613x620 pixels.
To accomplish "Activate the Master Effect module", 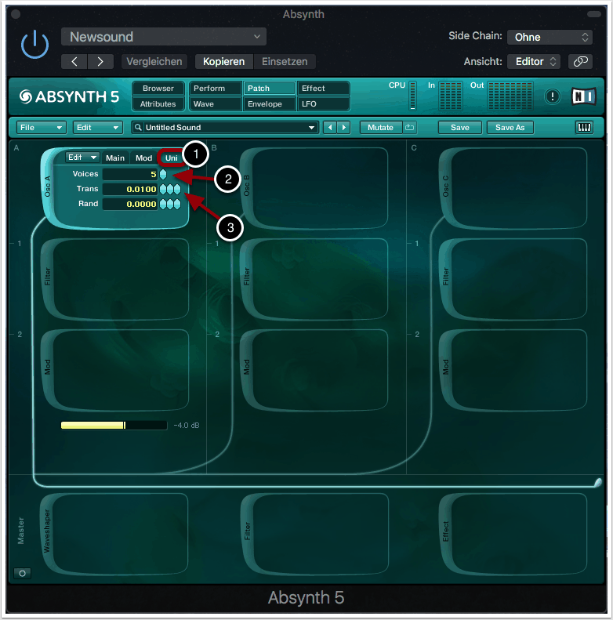I will 513,534.
